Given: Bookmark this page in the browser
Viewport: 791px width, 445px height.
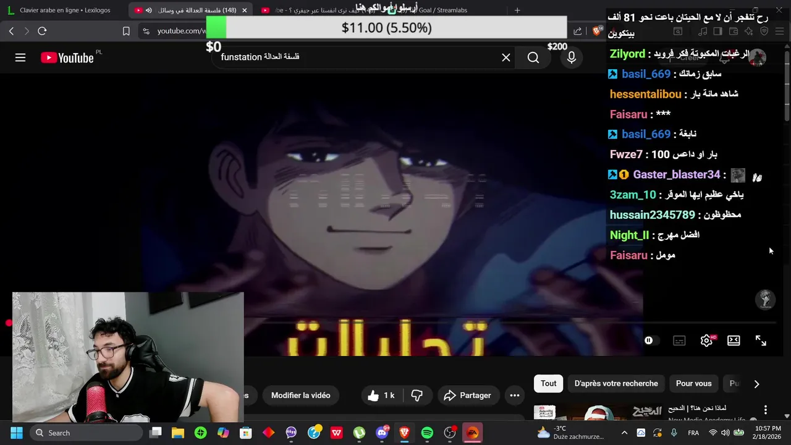Looking at the screenshot, I should pos(126,31).
